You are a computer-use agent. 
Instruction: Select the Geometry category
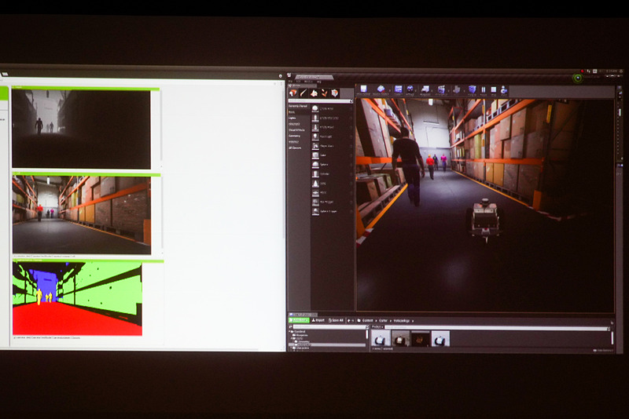(295, 136)
